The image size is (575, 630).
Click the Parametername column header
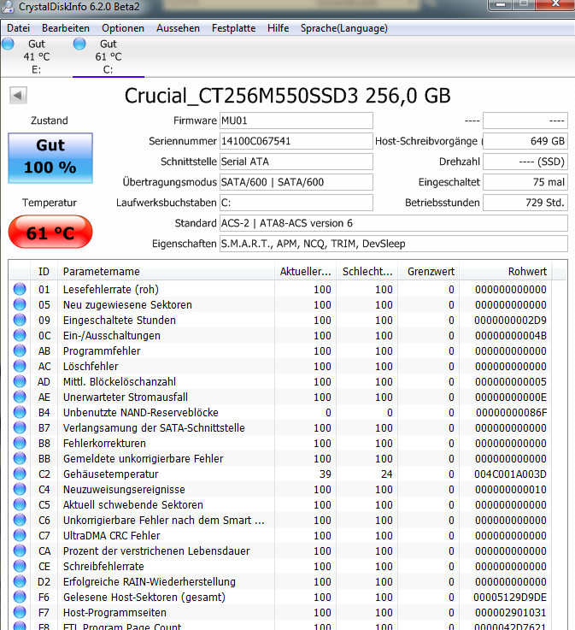(x=167, y=272)
